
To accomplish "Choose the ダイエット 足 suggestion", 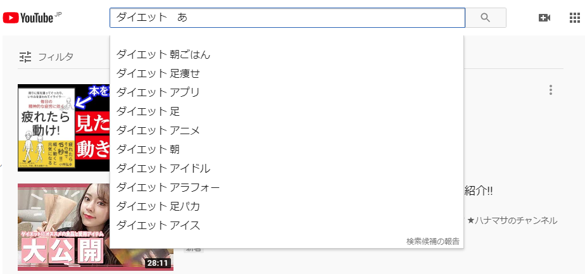I will click(287, 111).
